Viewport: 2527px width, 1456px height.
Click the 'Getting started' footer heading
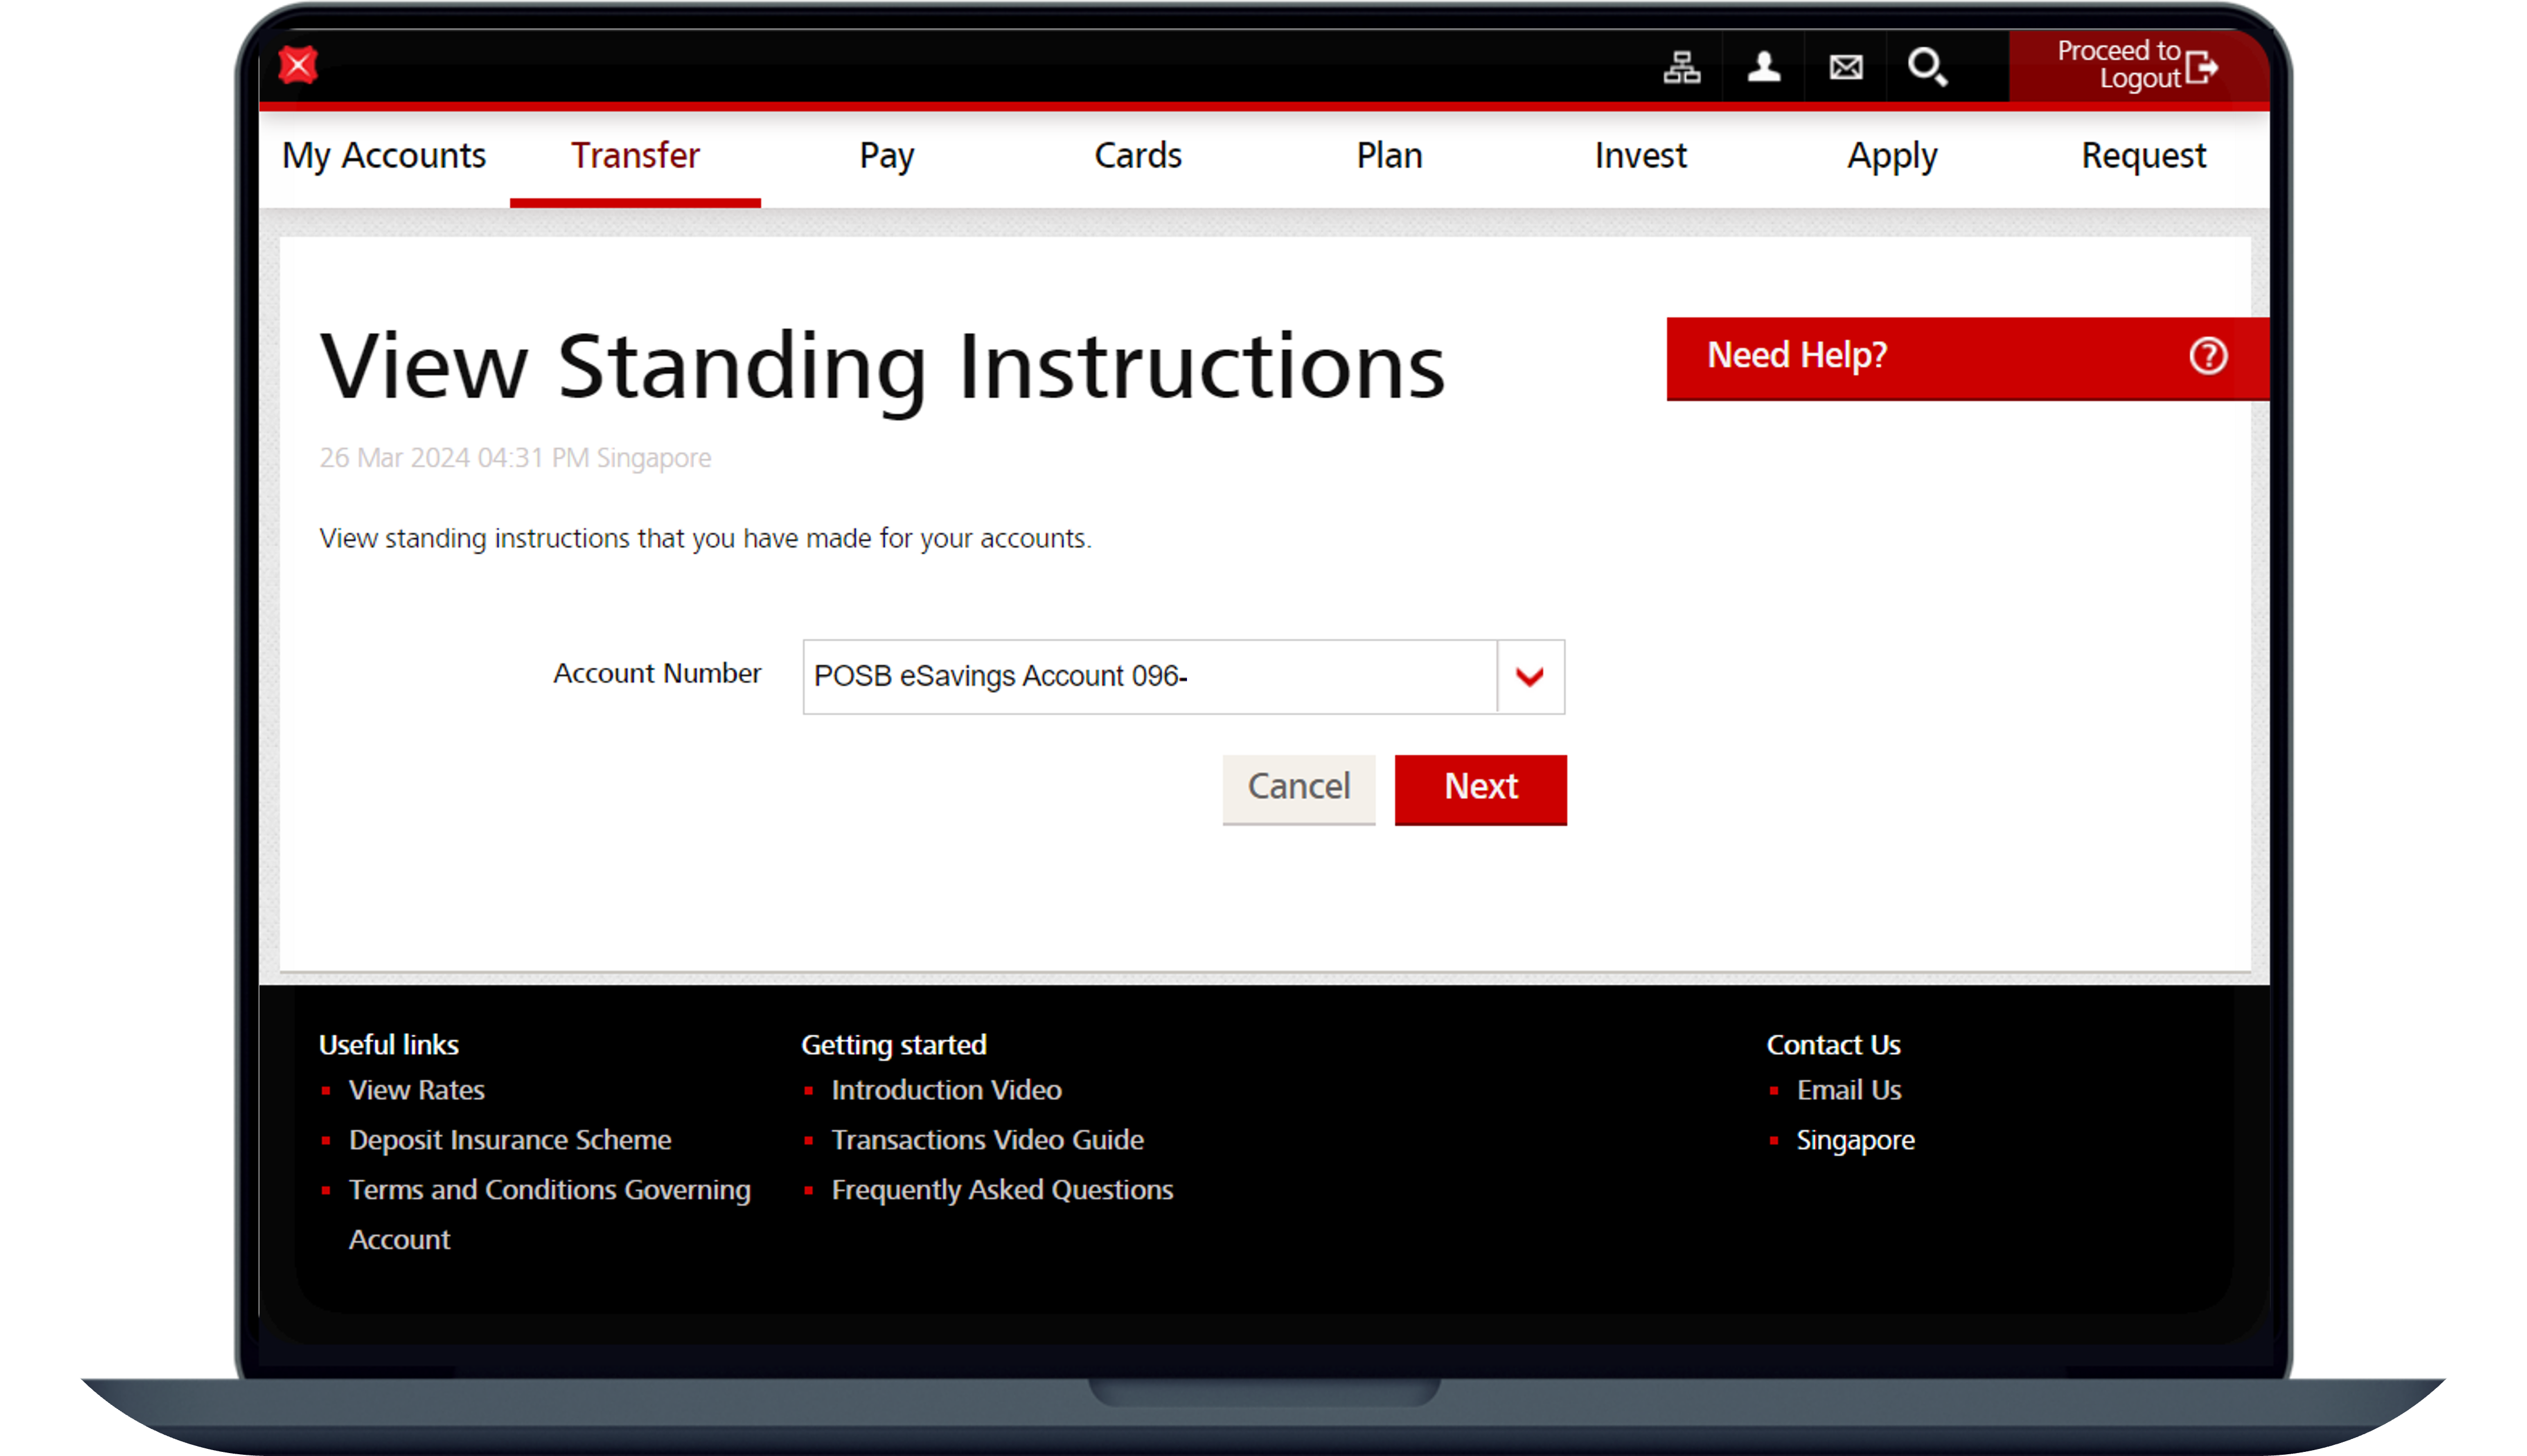point(894,1045)
